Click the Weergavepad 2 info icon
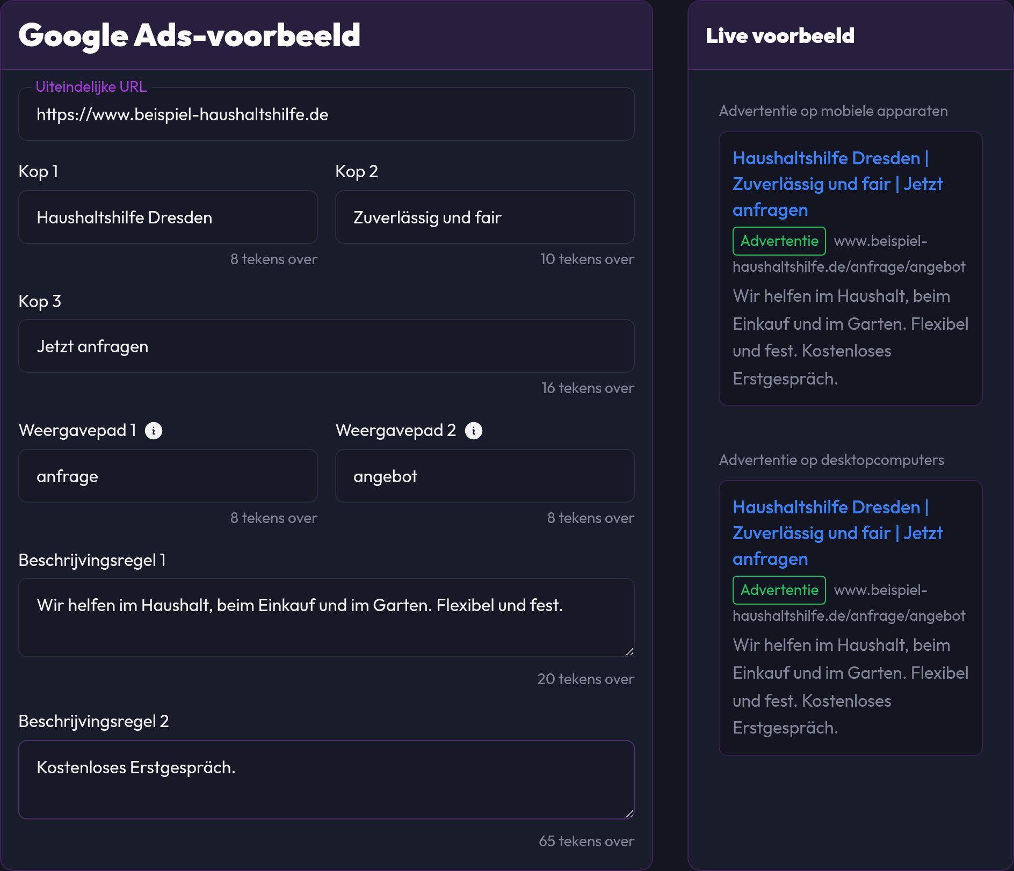 [x=474, y=431]
